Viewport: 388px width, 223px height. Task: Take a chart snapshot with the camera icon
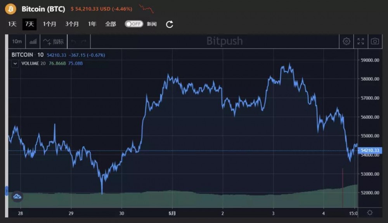coord(374,41)
